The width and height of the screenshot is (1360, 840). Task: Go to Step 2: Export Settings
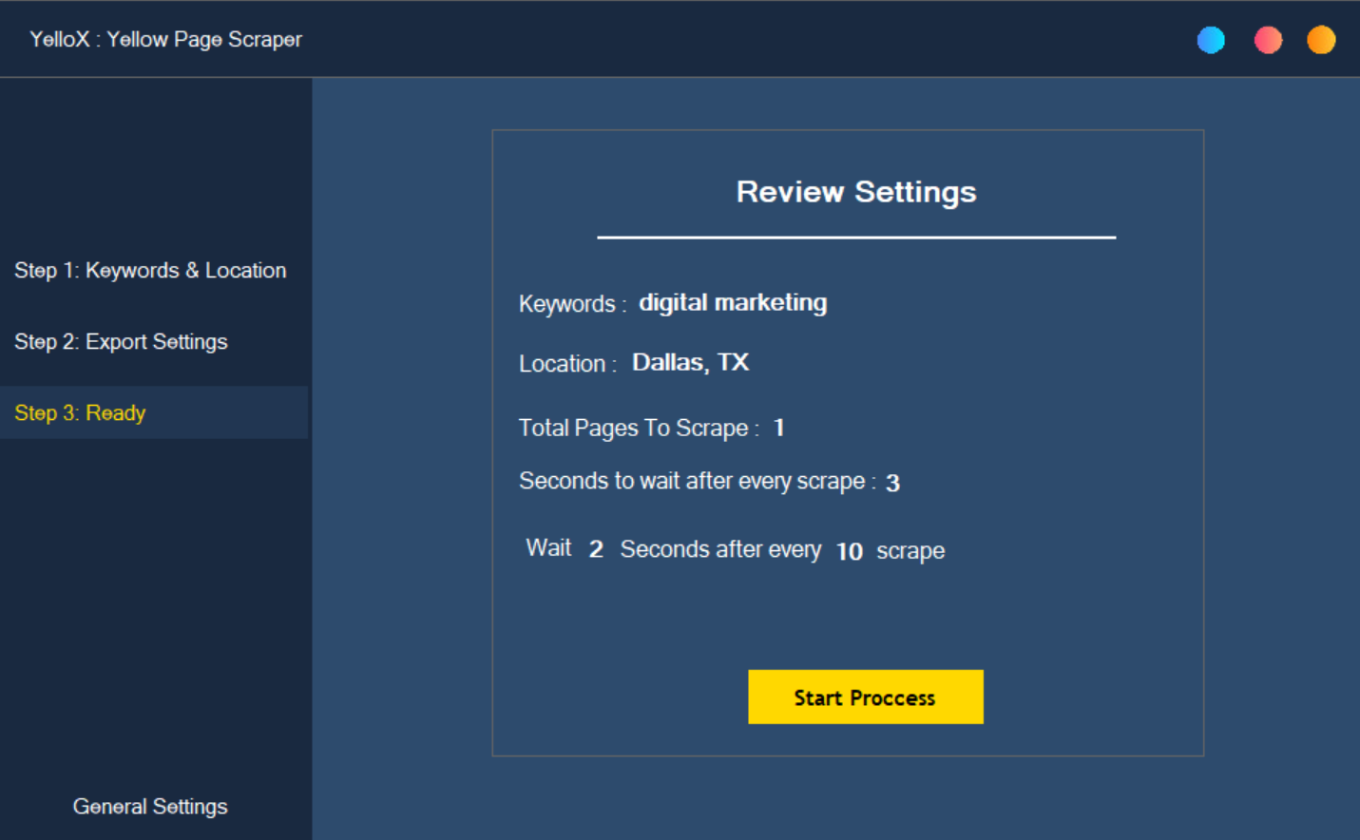pyautogui.click(x=121, y=342)
